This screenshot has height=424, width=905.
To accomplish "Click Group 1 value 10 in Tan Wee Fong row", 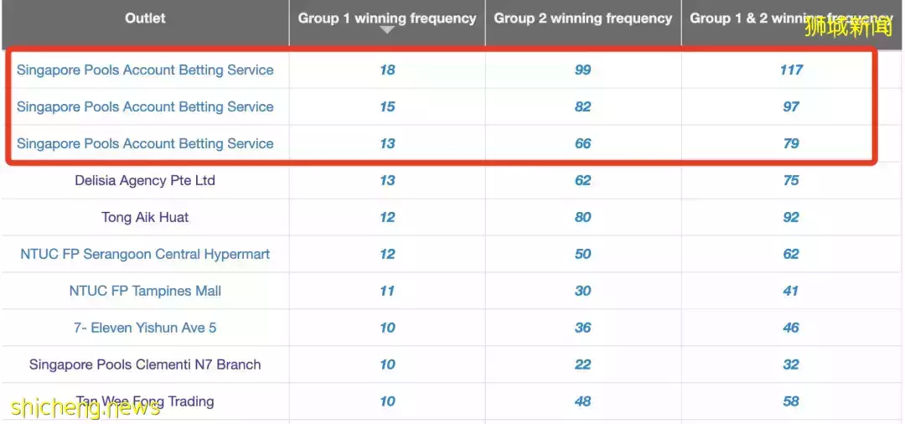I will 387,401.
